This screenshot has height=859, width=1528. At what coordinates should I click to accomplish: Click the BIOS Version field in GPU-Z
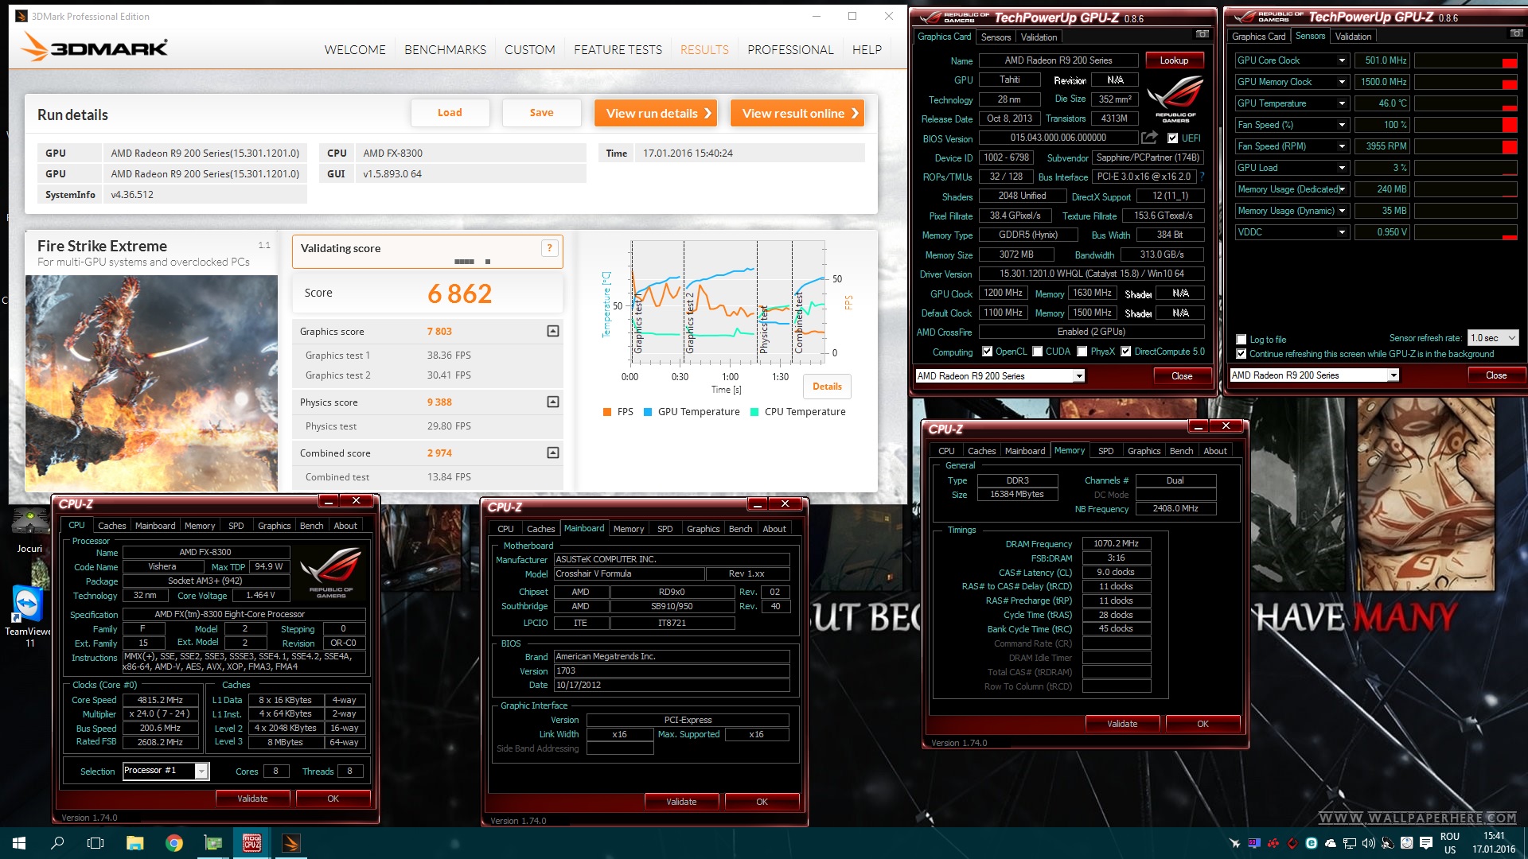[1058, 138]
